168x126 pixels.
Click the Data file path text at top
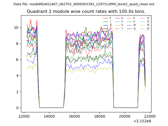tap(84, 4)
